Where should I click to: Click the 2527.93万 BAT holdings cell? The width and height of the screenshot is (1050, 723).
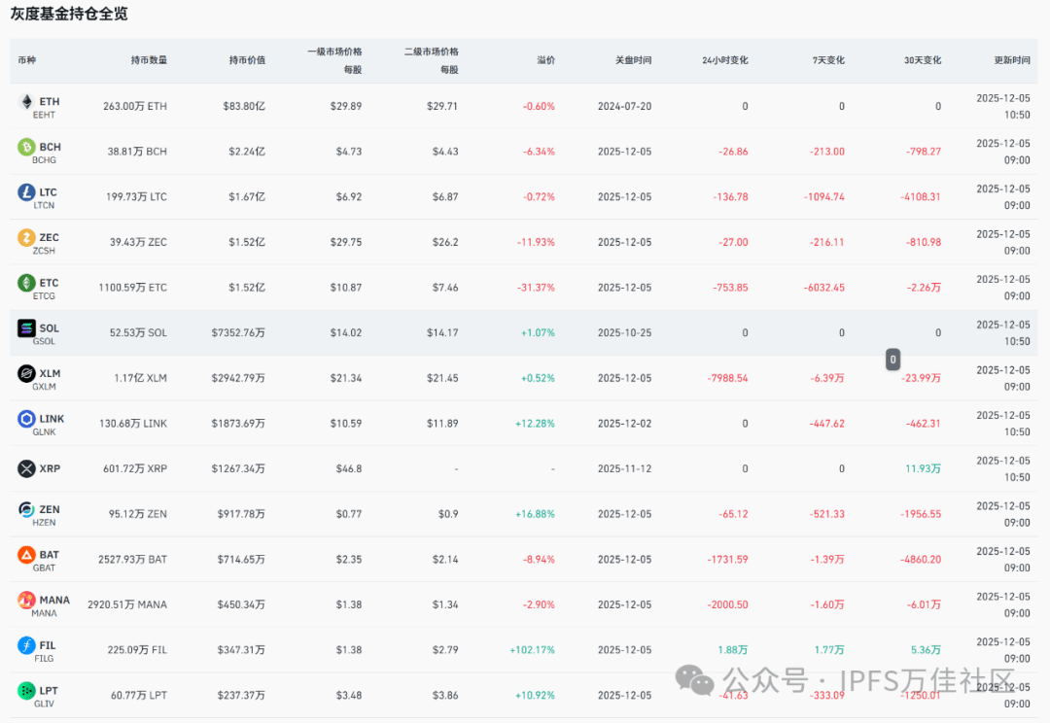pyautogui.click(x=132, y=560)
